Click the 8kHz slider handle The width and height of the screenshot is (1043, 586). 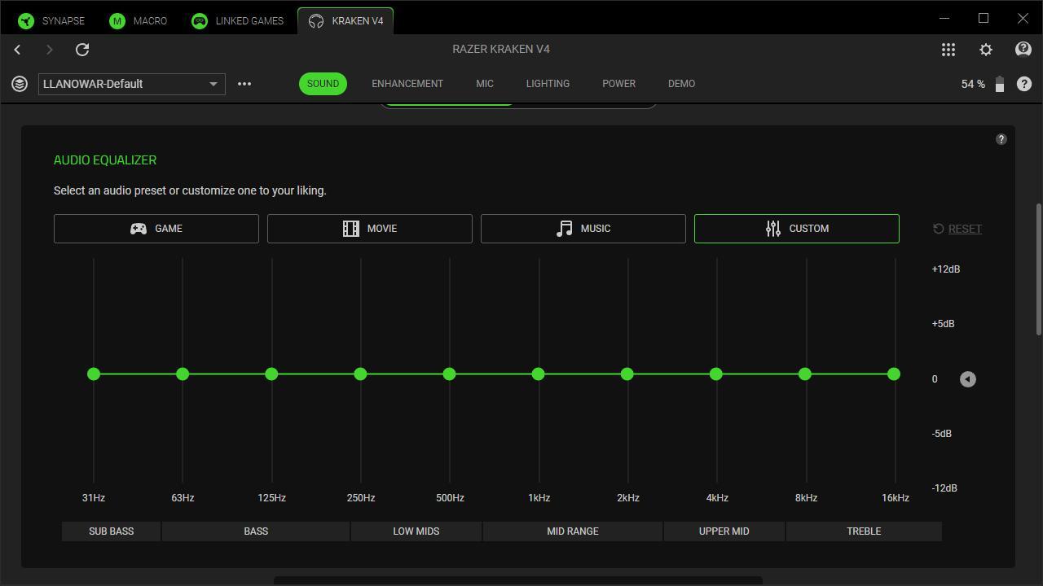pyautogui.click(x=805, y=374)
